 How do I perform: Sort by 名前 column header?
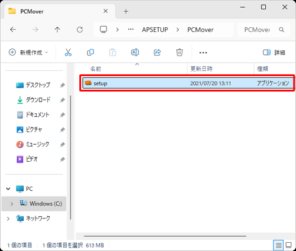point(95,69)
